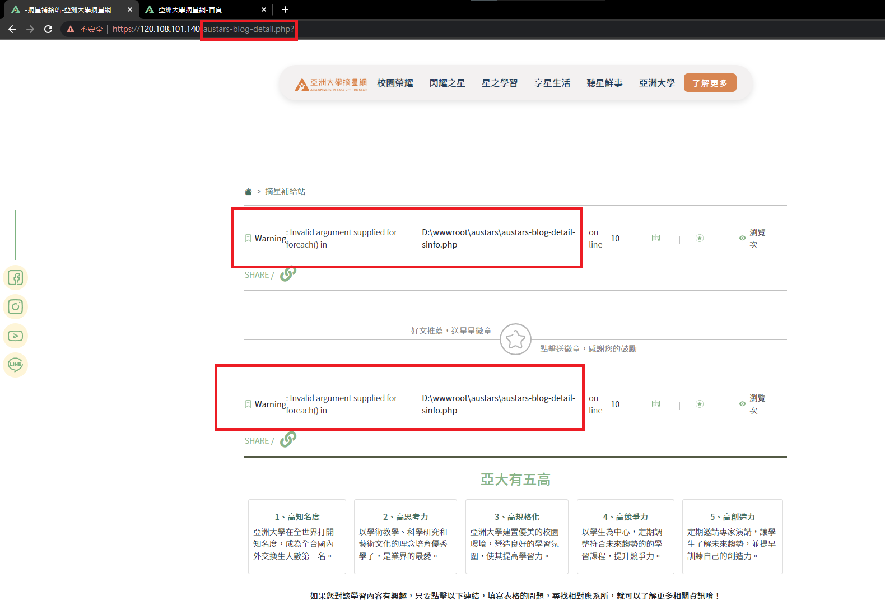This screenshot has height=605, width=885.
Task: Click eye view-count icon in first row
Action: (x=742, y=238)
